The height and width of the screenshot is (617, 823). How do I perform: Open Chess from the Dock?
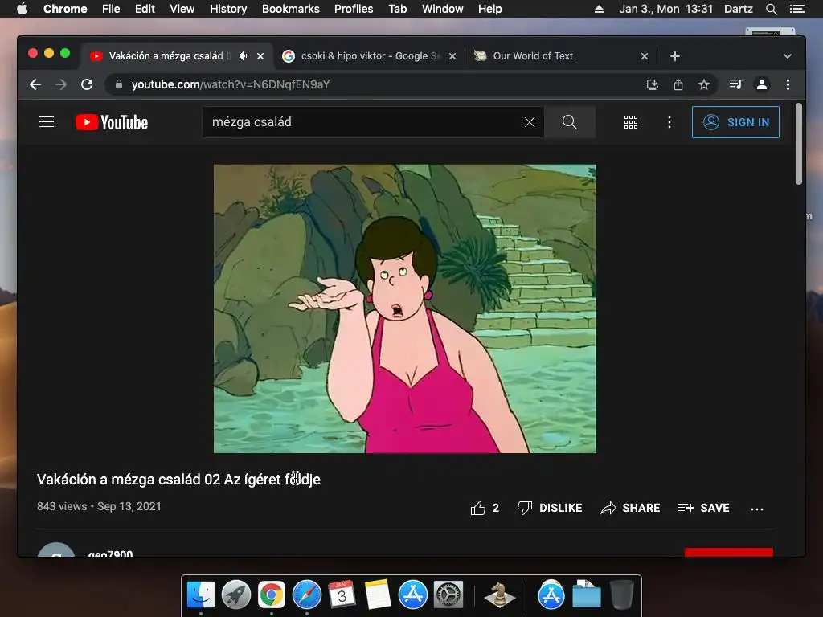coord(499,595)
